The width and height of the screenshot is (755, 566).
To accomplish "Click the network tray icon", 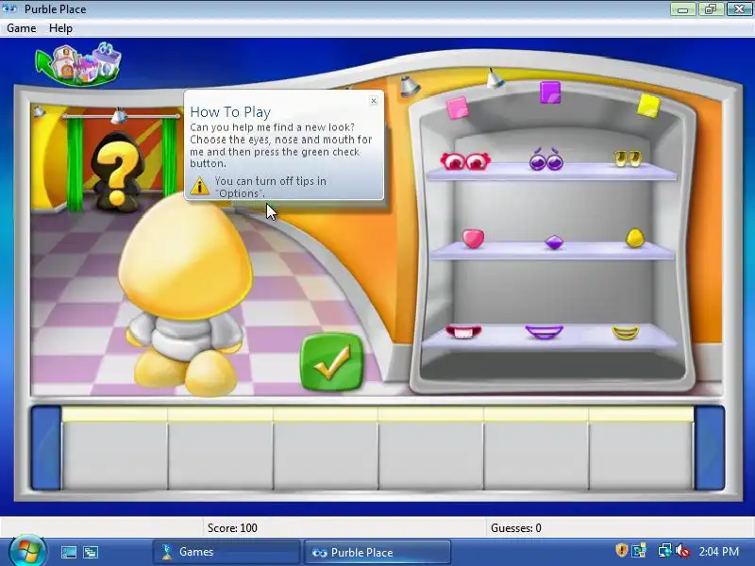I will pyautogui.click(x=664, y=551).
